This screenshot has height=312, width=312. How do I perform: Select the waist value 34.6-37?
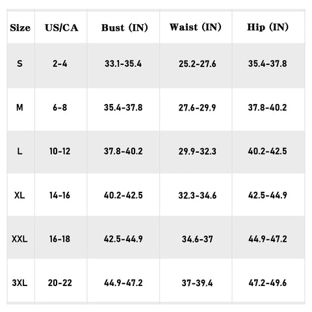pos(197,239)
